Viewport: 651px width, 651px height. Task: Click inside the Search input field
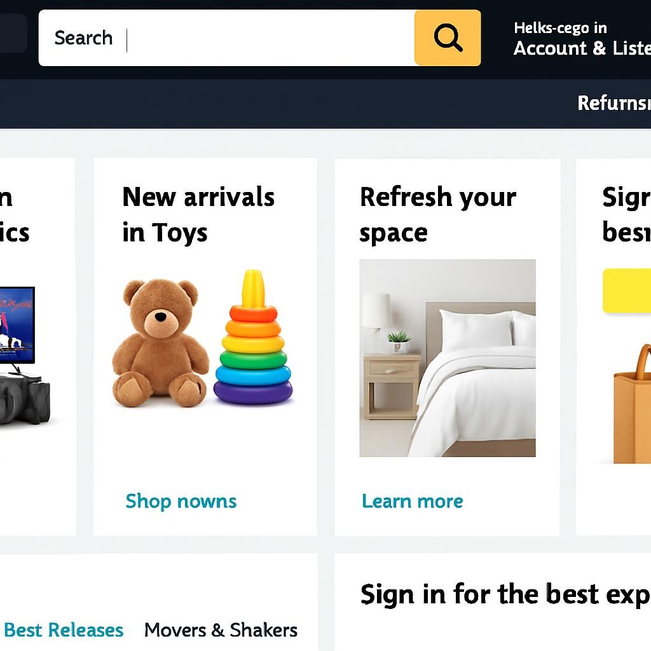223,38
